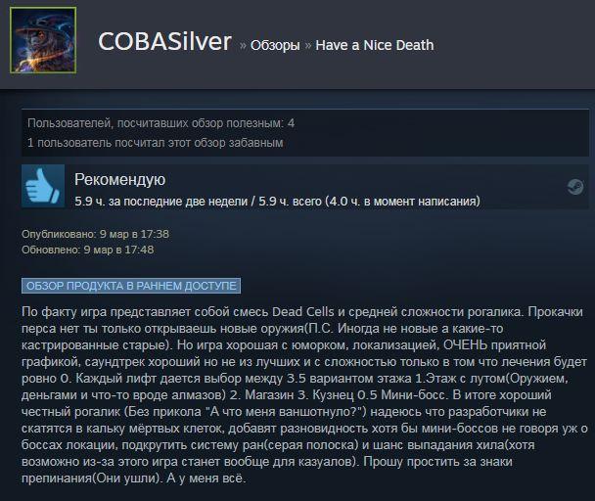Image resolution: width=595 pixels, height=501 pixels.
Task: Click the funny review count line
Action: point(156,143)
